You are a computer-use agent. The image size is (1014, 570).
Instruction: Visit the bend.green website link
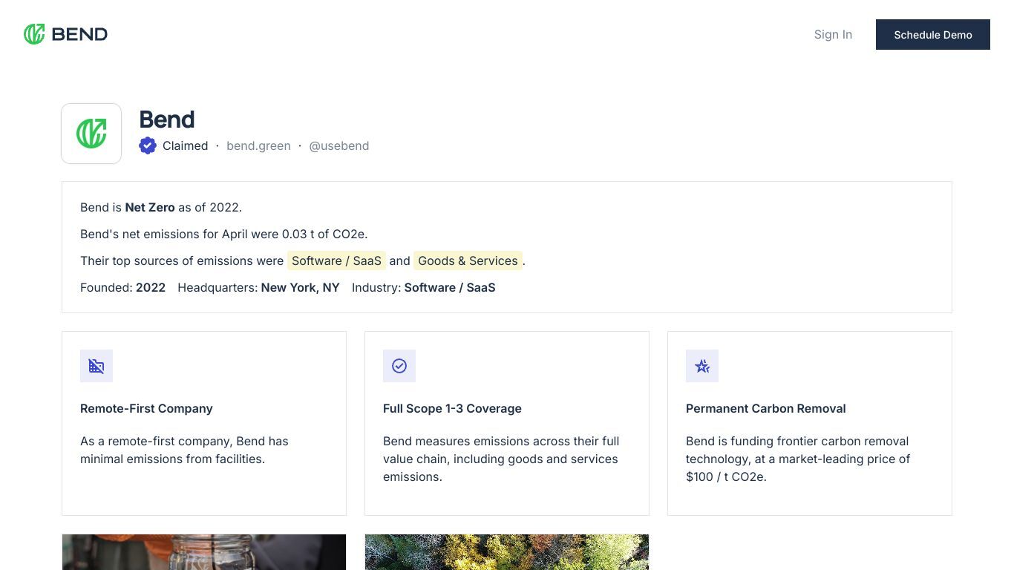[258, 145]
